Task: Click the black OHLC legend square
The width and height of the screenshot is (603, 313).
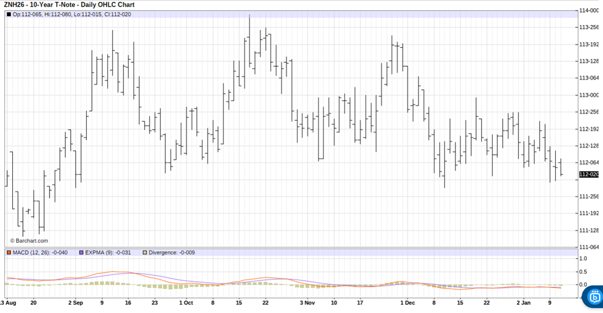Action: click(x=9, y=14)
